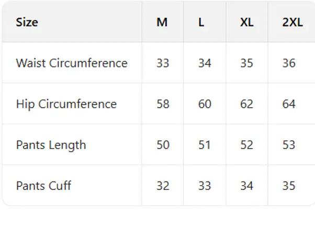Select the Pants Length row label
This screenshot has height=227, width=315.
[x=51, y=145]
